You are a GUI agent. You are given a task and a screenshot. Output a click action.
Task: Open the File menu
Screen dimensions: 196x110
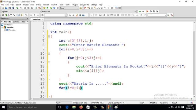pyautogui.click(x=2, y=5)
